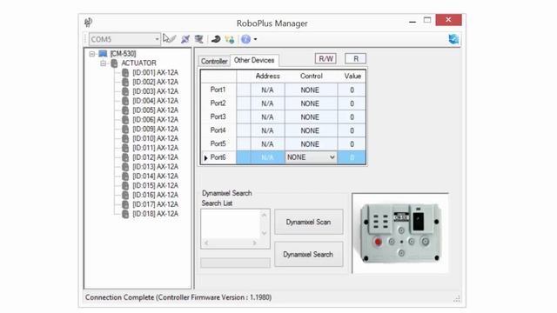This screenshot has width=557, height=313.
Task: Minimize the RoboPlus Manager window
Action: click(412, 21)
